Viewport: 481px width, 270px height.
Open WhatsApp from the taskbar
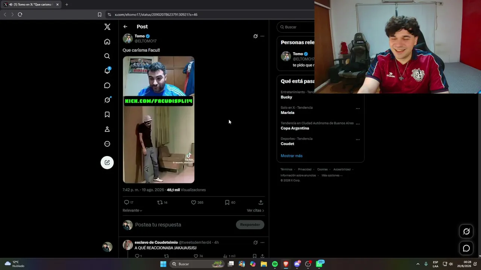coord(319,264)
